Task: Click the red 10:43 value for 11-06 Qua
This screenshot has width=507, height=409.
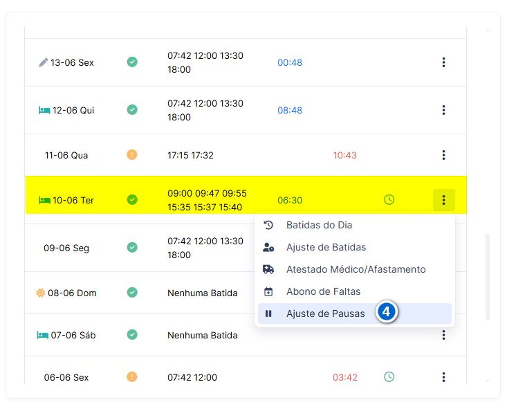Action: (345, 155)
